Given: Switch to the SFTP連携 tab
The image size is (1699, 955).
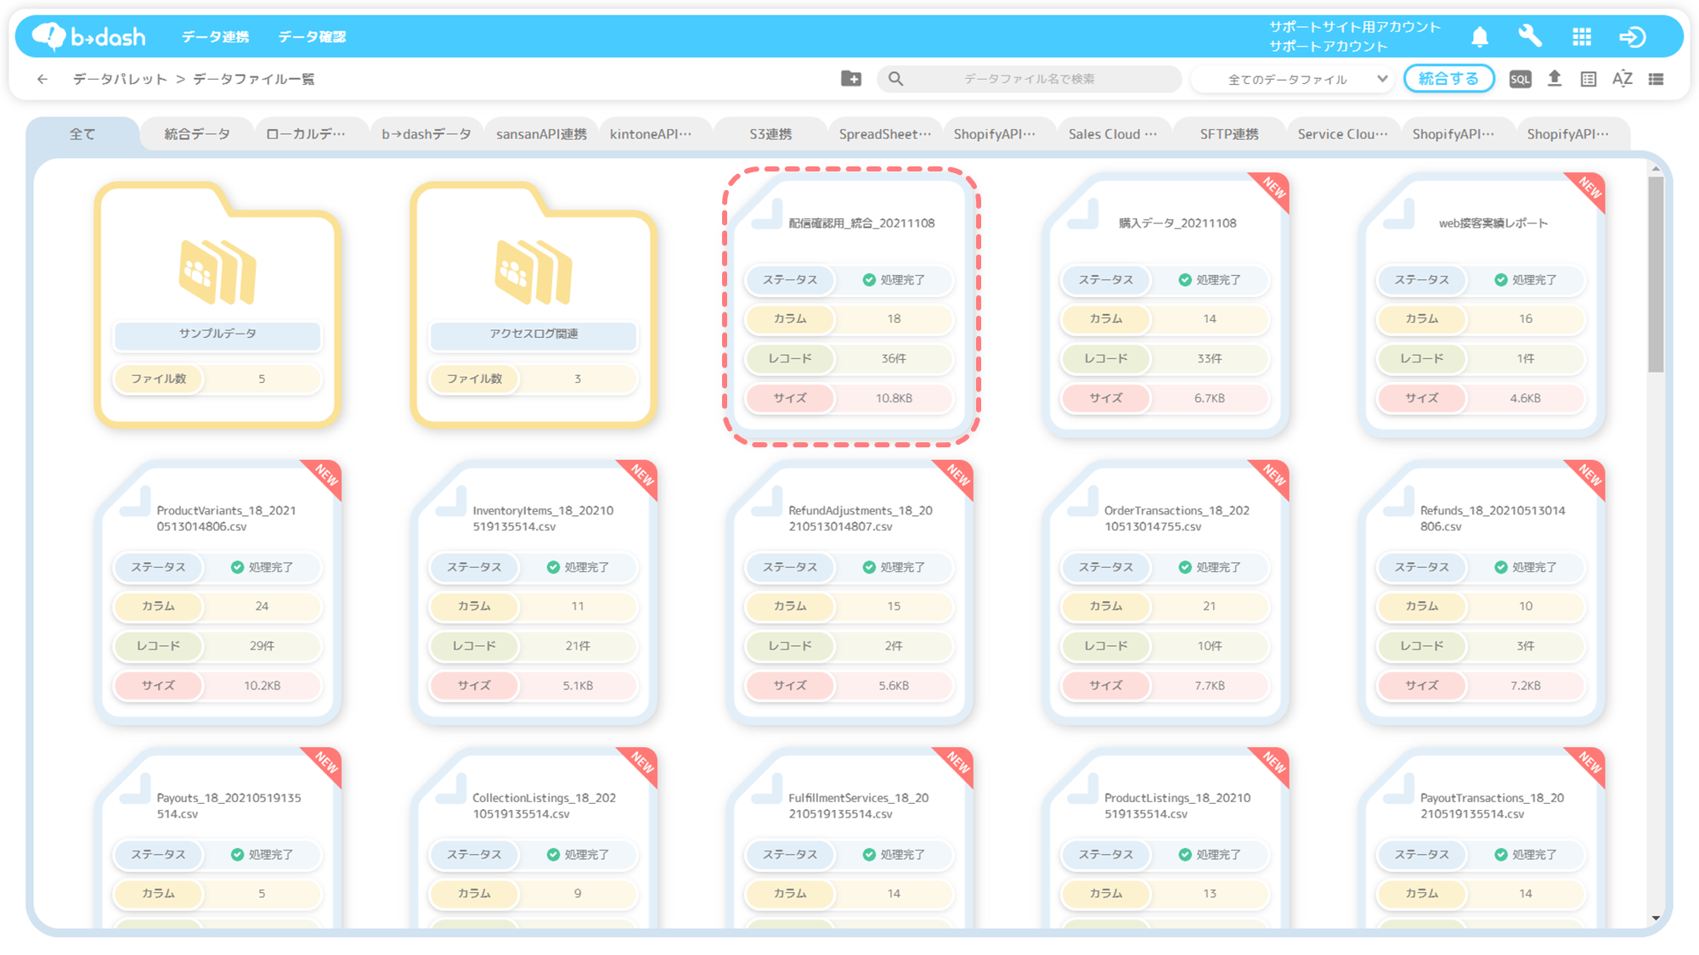Looking at the screenshot, I should [x=1229, y=134].
